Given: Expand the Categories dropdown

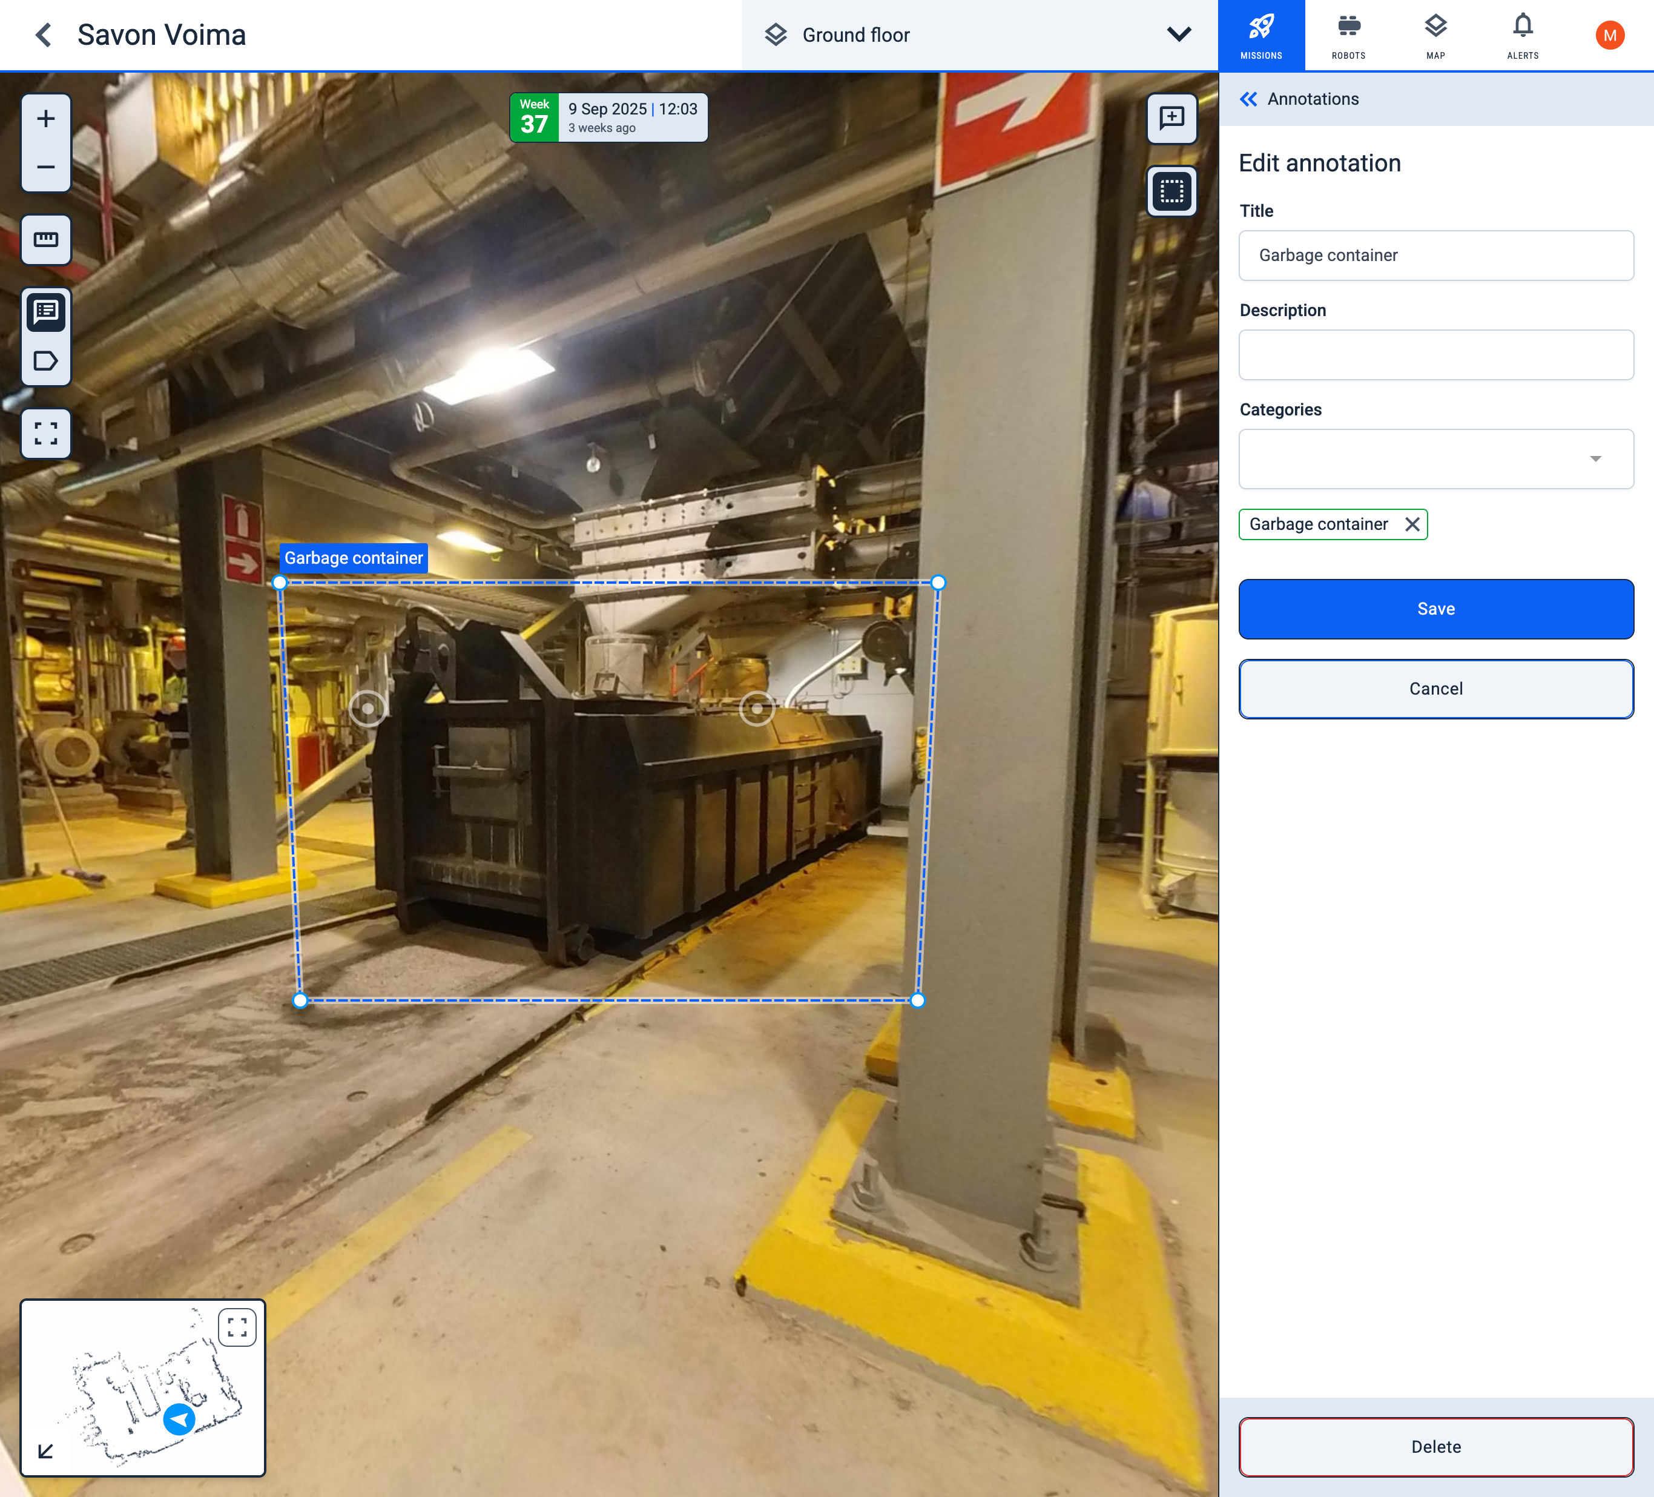Looking at the screenshot, I should (x=1595, y=459).
